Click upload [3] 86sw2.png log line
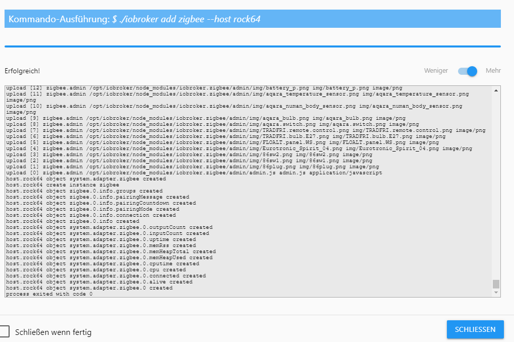The width and height of the screenshot is (514, 342). pyautogui.click(x=189, y=155)
